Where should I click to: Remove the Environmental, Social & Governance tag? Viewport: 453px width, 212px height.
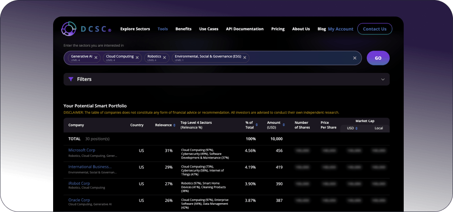pyautogui.click(x=244, y=58)
